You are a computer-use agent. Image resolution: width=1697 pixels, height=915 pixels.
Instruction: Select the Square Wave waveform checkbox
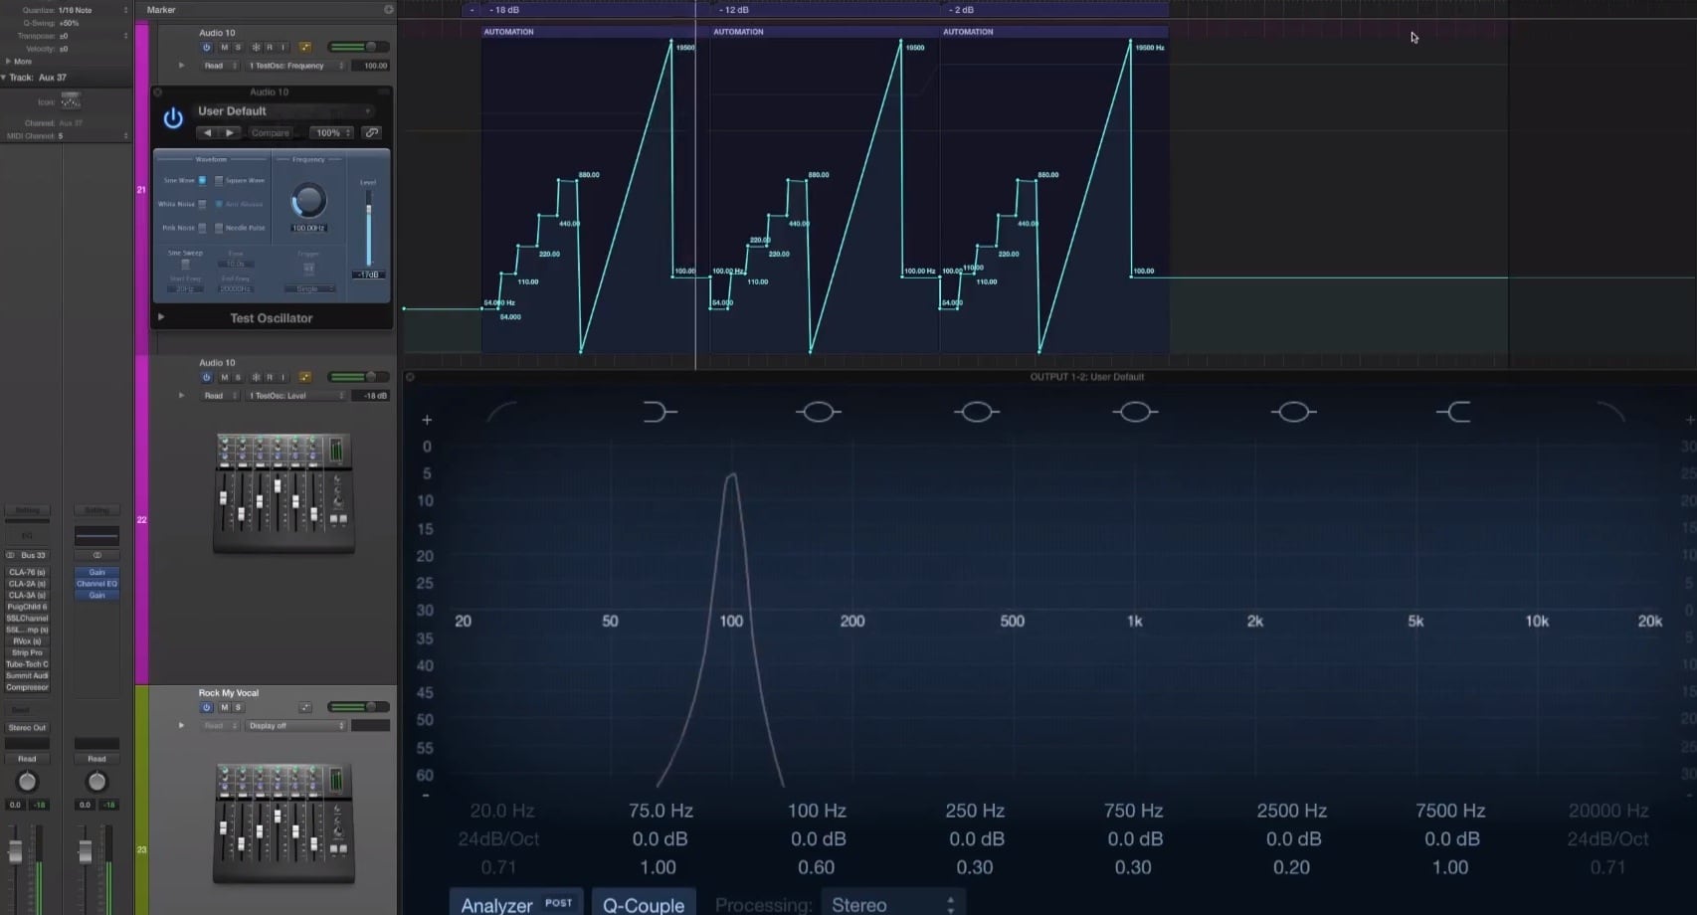(x=219, y=180)
